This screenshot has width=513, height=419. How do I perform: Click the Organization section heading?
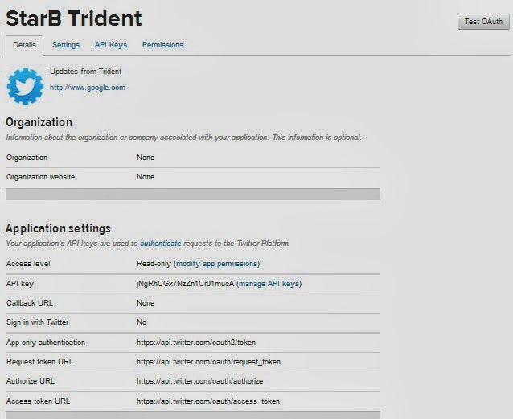click(x=39, y=122)
